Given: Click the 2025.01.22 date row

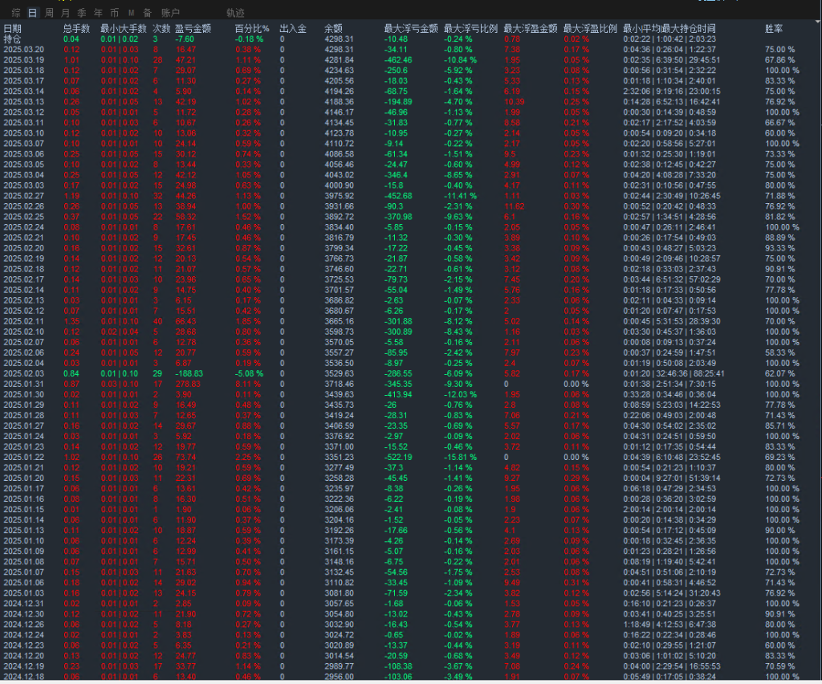Looking at the screenshot, I should [x=24, y=457].
